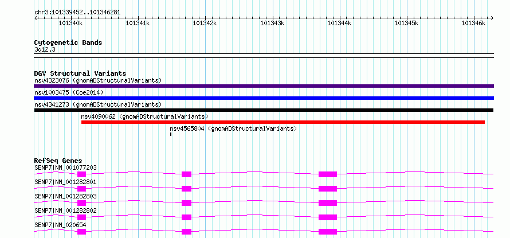
Task: Select the SENP7|NM_020654 transcript label
Action: click(x=61, y=225)
